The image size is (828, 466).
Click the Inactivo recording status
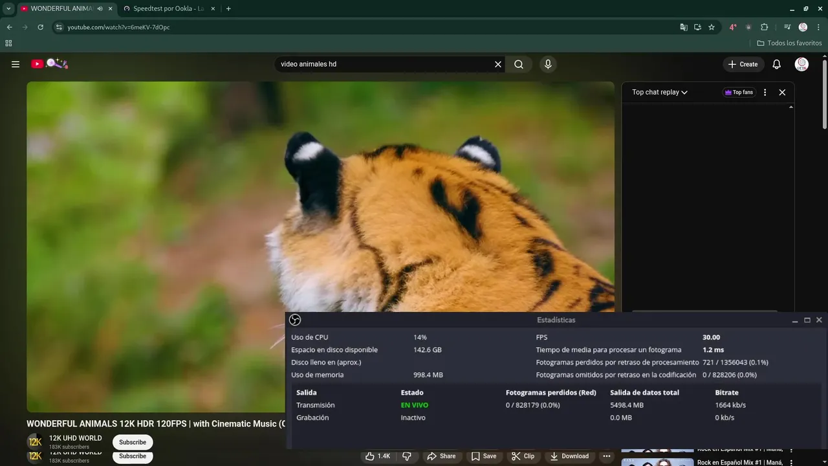tap(413, 417)
